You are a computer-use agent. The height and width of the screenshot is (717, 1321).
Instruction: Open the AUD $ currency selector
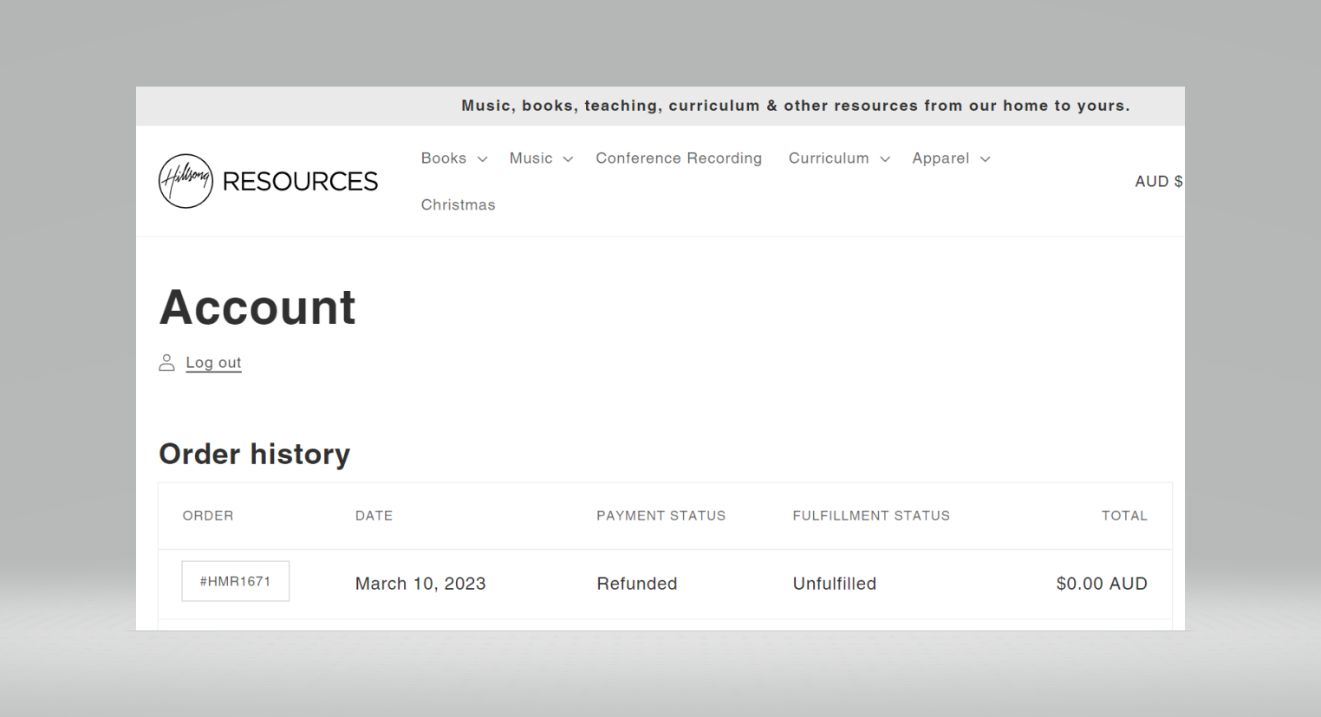1158,182
